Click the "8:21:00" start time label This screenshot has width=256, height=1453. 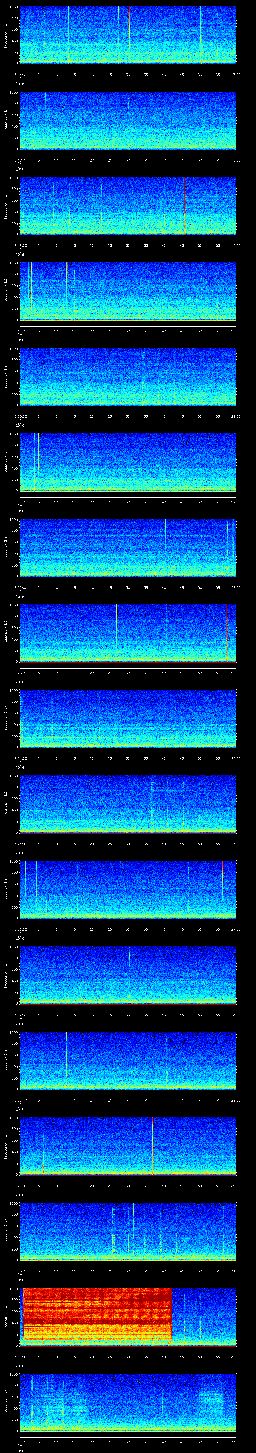[21, 502]
